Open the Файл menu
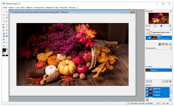Viewport: 174px width, 107px height. tap(5, 8)
